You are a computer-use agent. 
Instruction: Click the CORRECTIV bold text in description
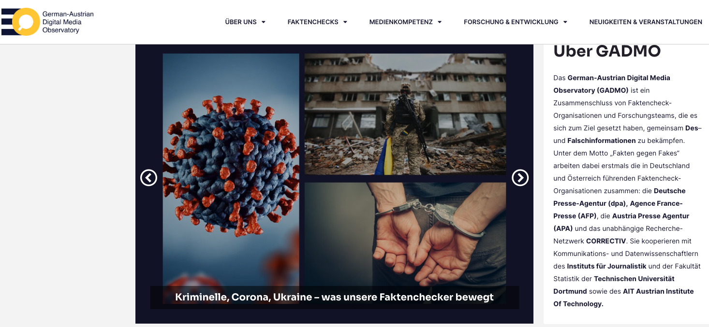(x=606, y=241)
